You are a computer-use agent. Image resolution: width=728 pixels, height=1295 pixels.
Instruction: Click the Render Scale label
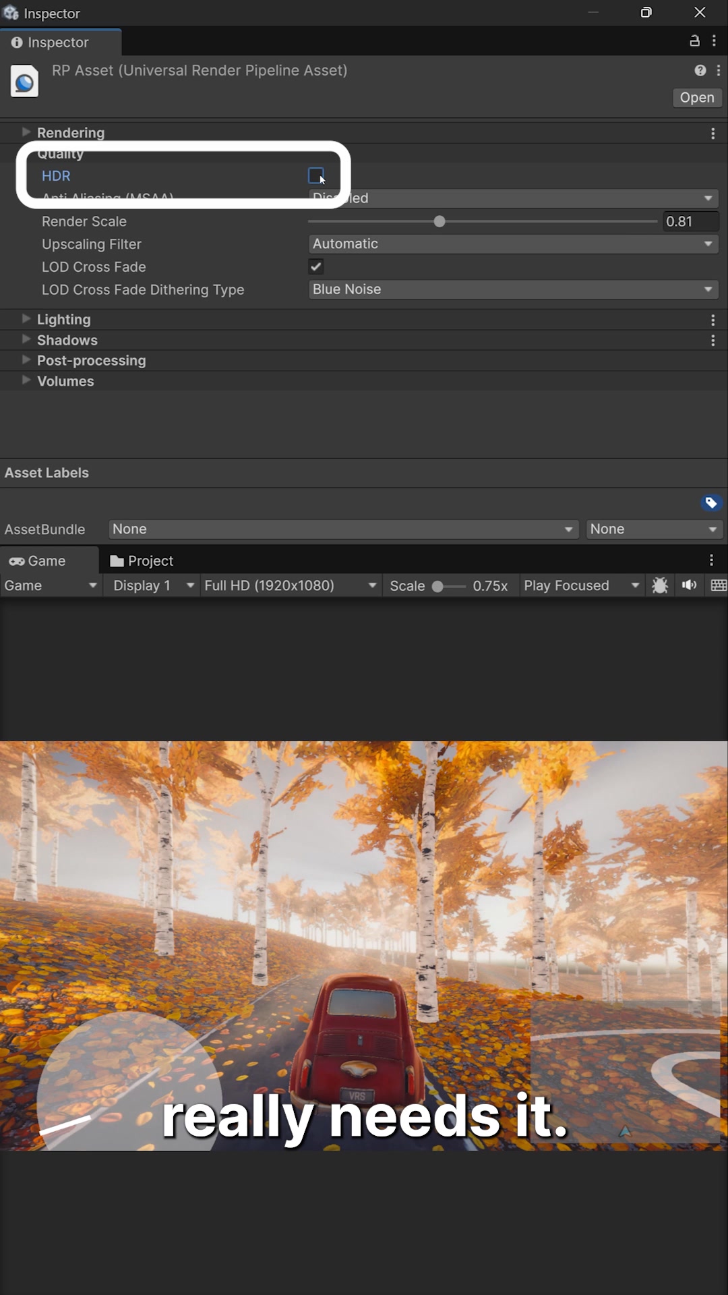tap(84, 221)
